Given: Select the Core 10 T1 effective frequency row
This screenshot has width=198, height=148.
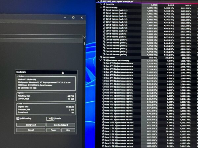Looking at the screenshot, I should (147, 126).
